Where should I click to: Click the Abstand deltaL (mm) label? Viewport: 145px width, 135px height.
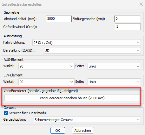[x=20, y=19]
